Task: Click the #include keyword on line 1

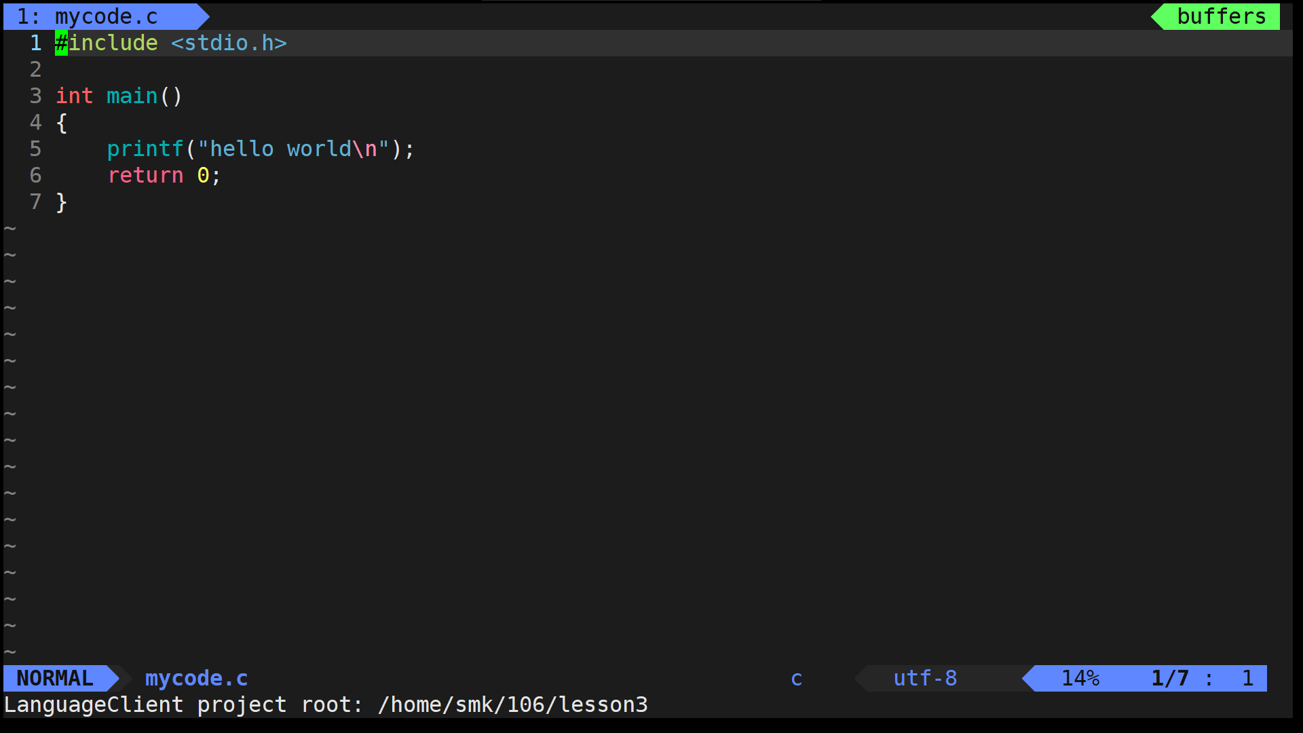Action: (107, 43)
